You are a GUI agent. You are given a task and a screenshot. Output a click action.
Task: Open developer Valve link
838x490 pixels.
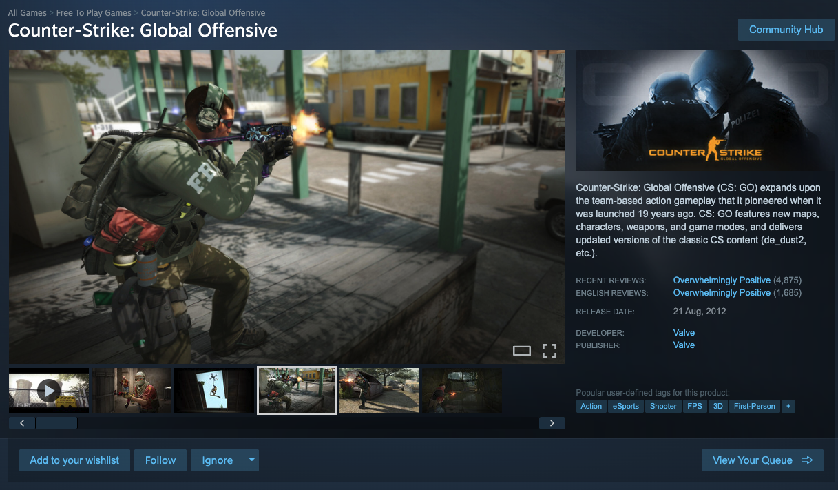tap(684, 333)
